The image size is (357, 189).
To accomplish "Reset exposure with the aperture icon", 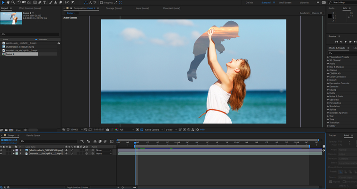I will [x=197, y=129].
